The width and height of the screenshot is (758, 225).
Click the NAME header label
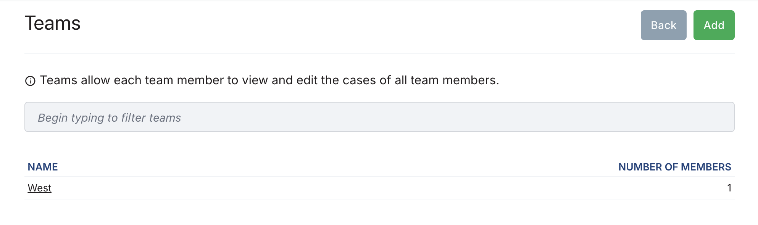tap(43, 167)
